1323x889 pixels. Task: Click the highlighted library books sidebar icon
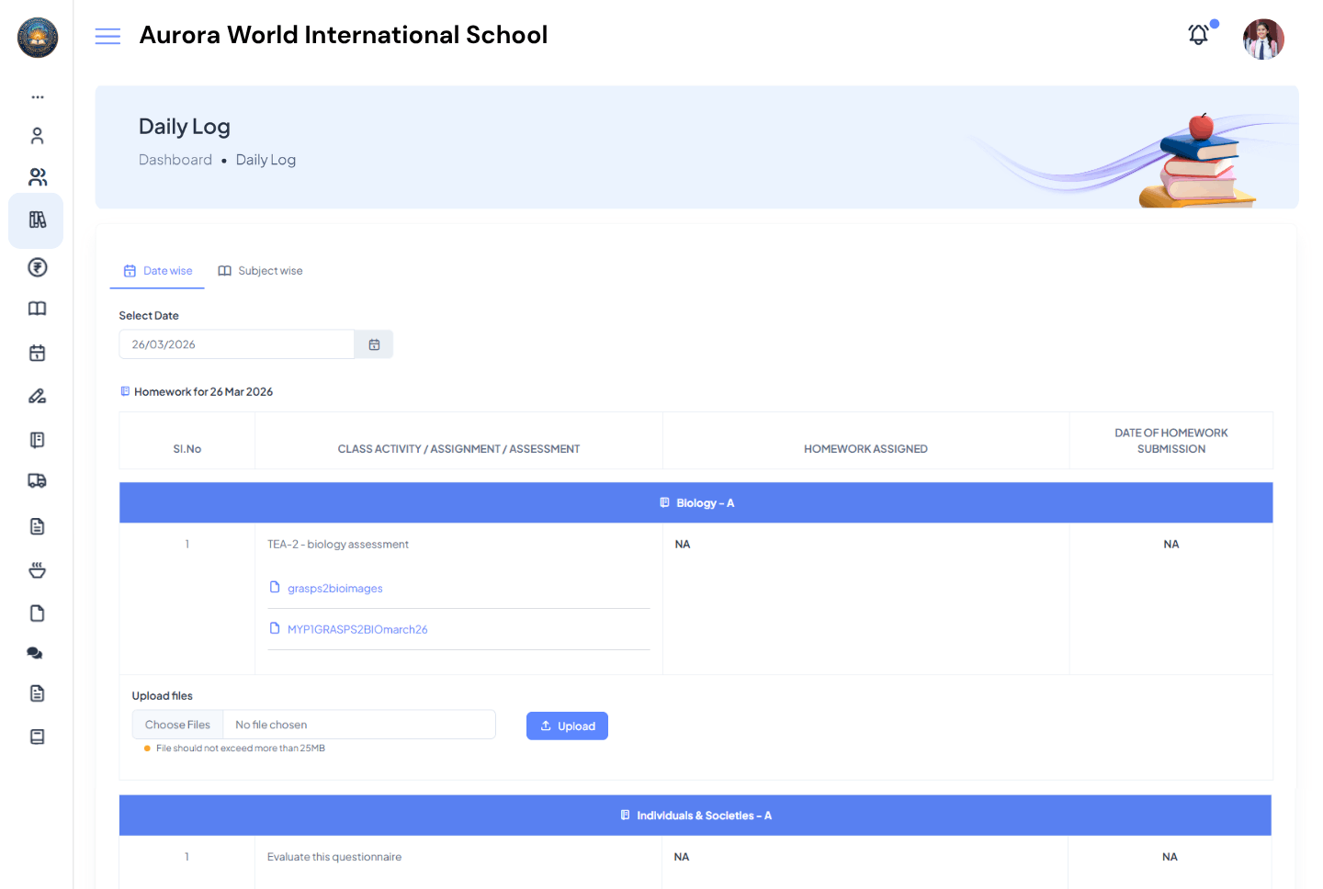(x=37, y=220)
